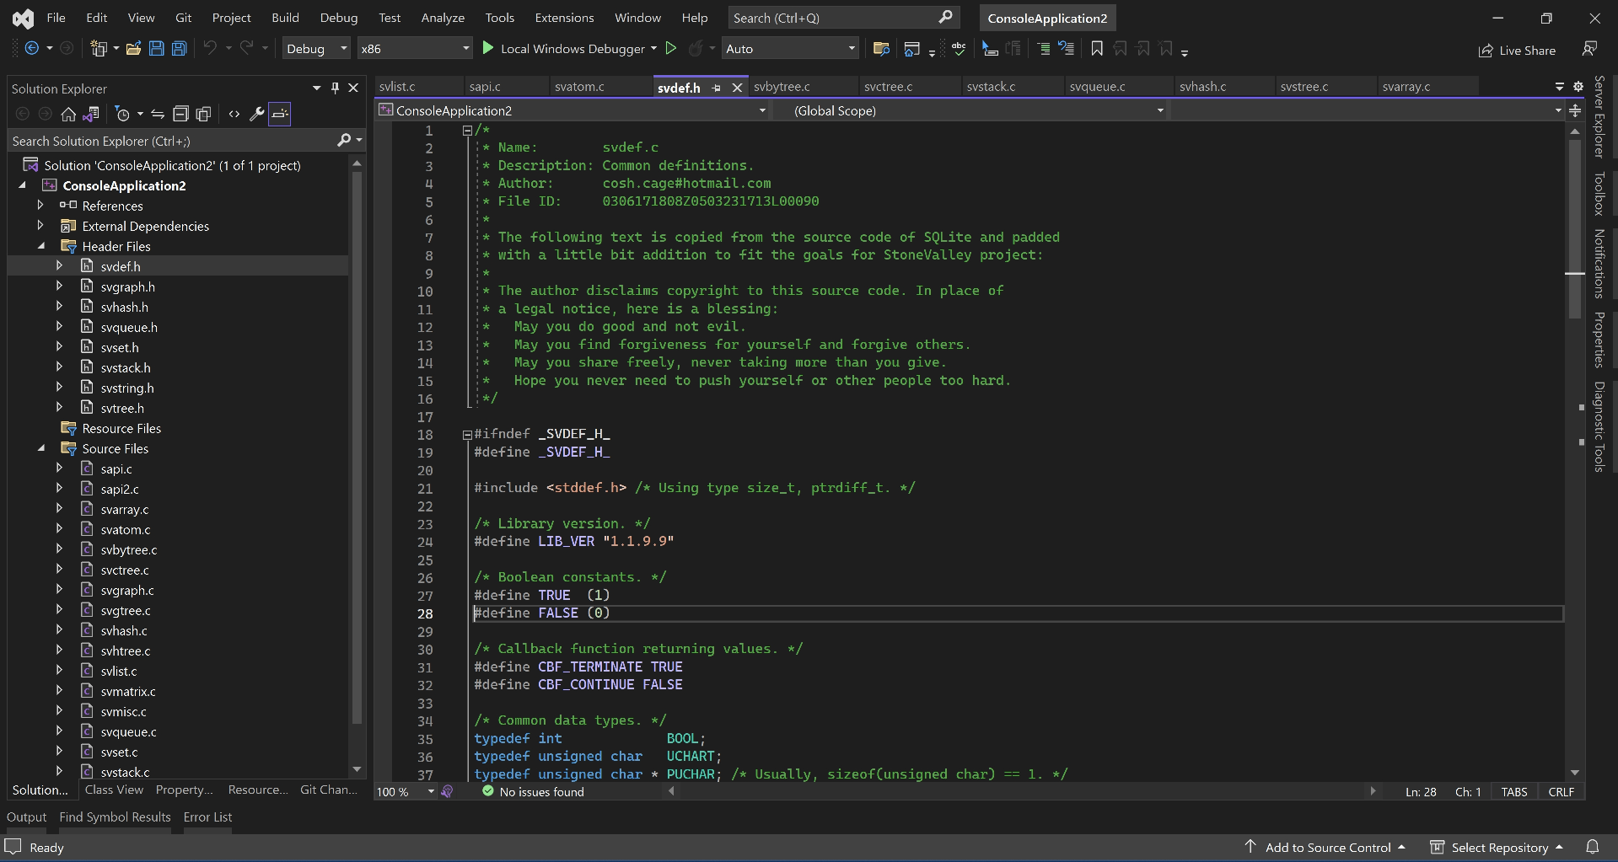Open the 100 % zoom dropdown

coord(406,792)
